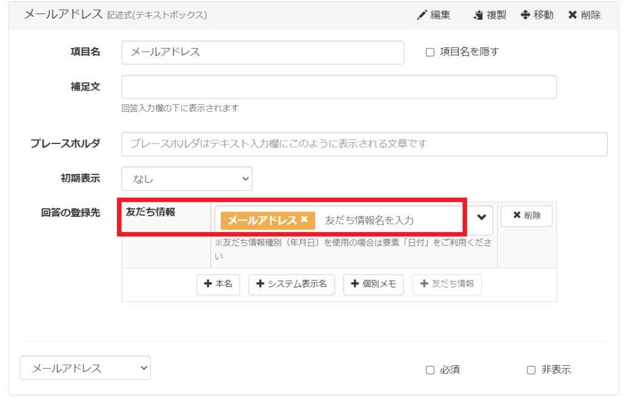Tick the 必須 required checkbox
This screenshot has height=398, width=623.
click(x=430, y=369)
